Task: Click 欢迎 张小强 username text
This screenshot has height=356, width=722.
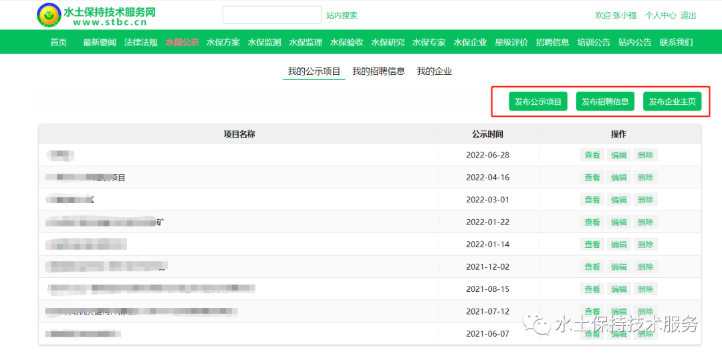Action: tap(616, 15)
